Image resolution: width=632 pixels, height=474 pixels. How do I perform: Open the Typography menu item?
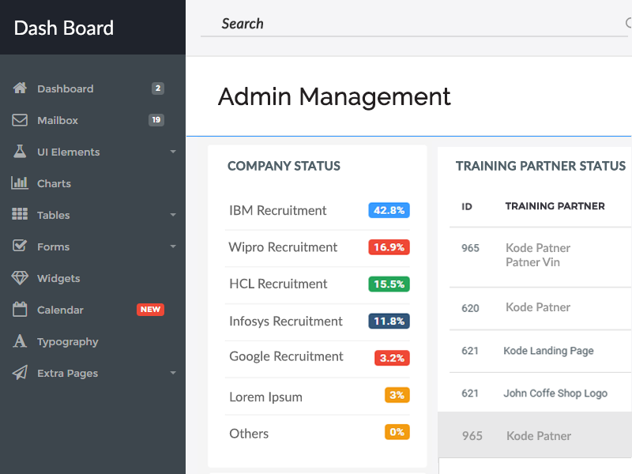(68, 342)
